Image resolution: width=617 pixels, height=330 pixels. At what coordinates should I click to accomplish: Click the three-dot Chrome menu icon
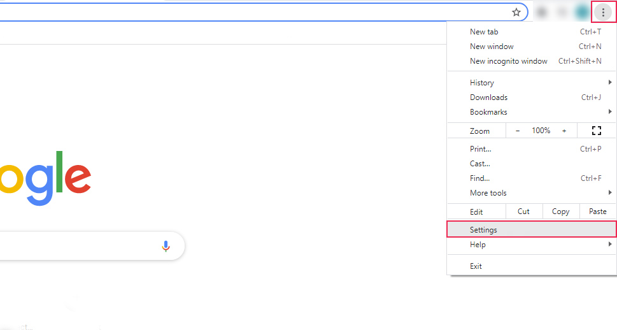point(603,12)
